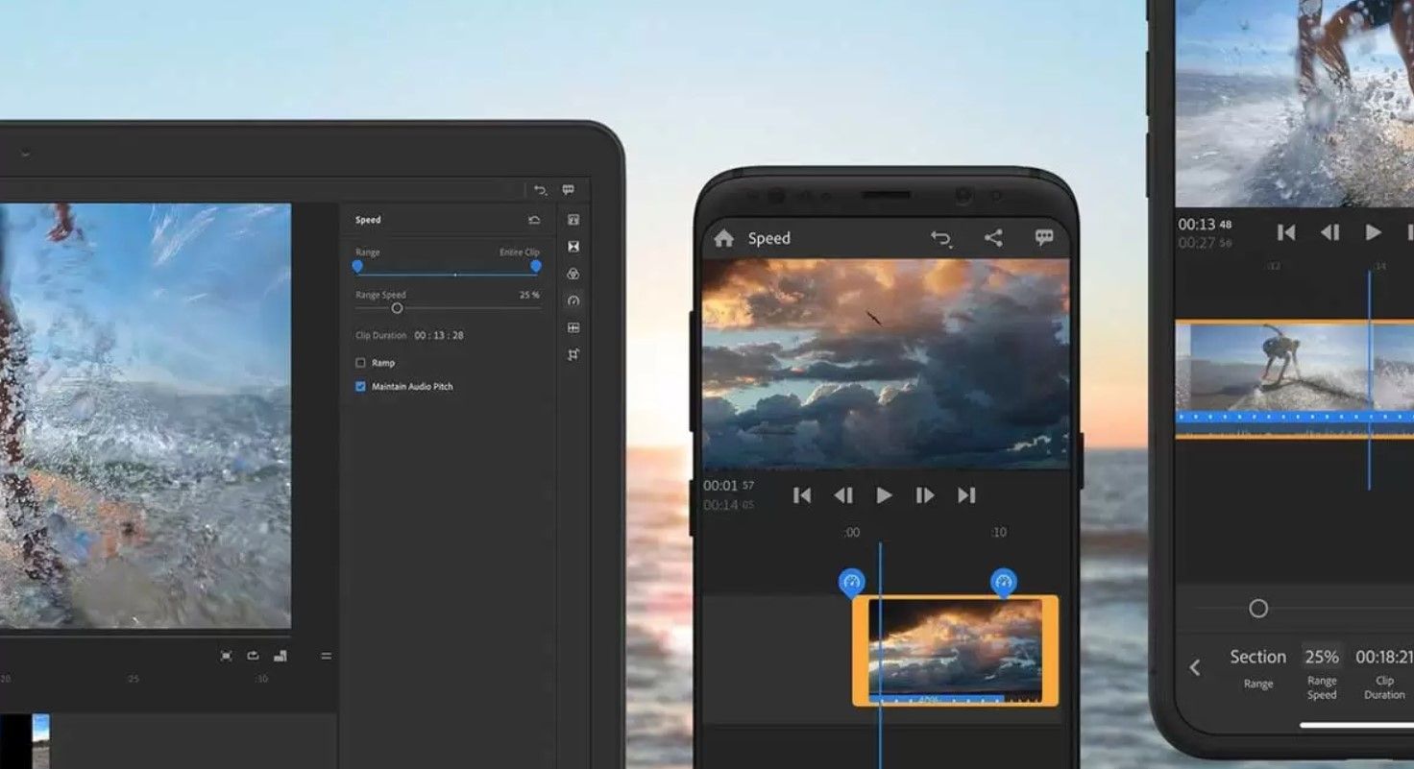
Task: Play the video on center phone
Action: coord(884,495)
